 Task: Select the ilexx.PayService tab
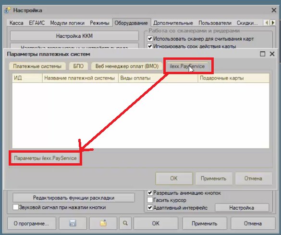[x=187, y=66]
